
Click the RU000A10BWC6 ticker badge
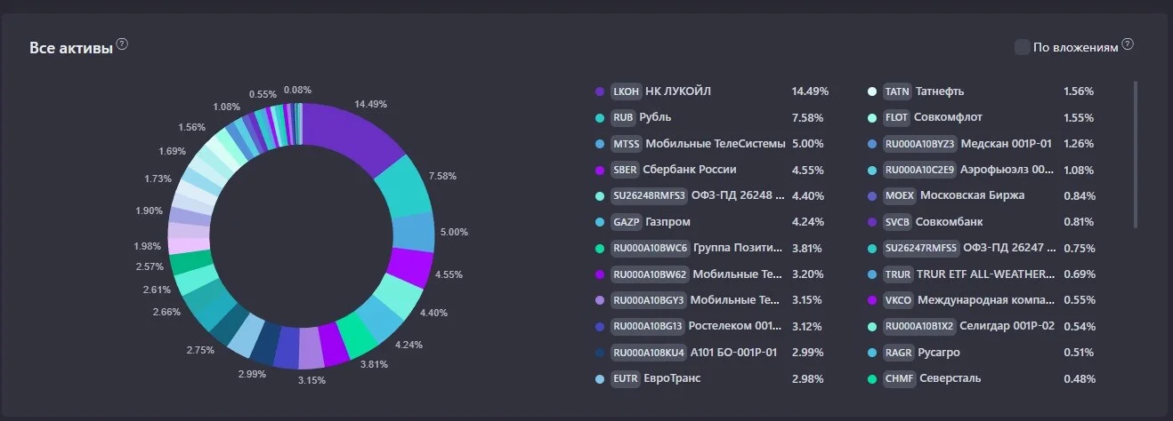pos(650,248)
